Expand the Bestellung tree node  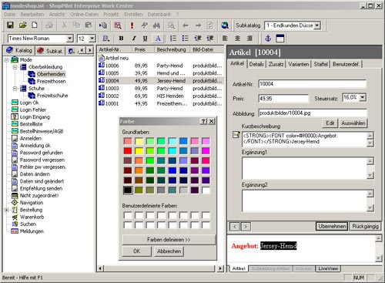(7, 210)
